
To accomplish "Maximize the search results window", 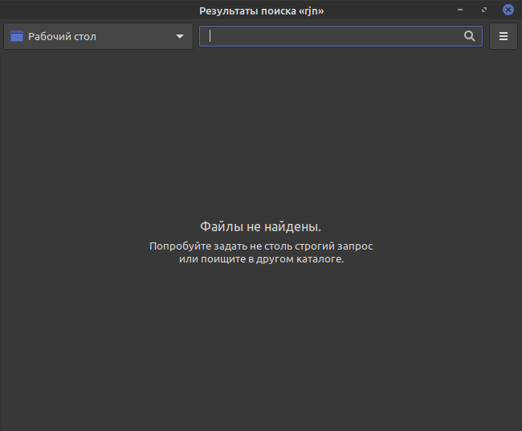I will pos(484,10).
